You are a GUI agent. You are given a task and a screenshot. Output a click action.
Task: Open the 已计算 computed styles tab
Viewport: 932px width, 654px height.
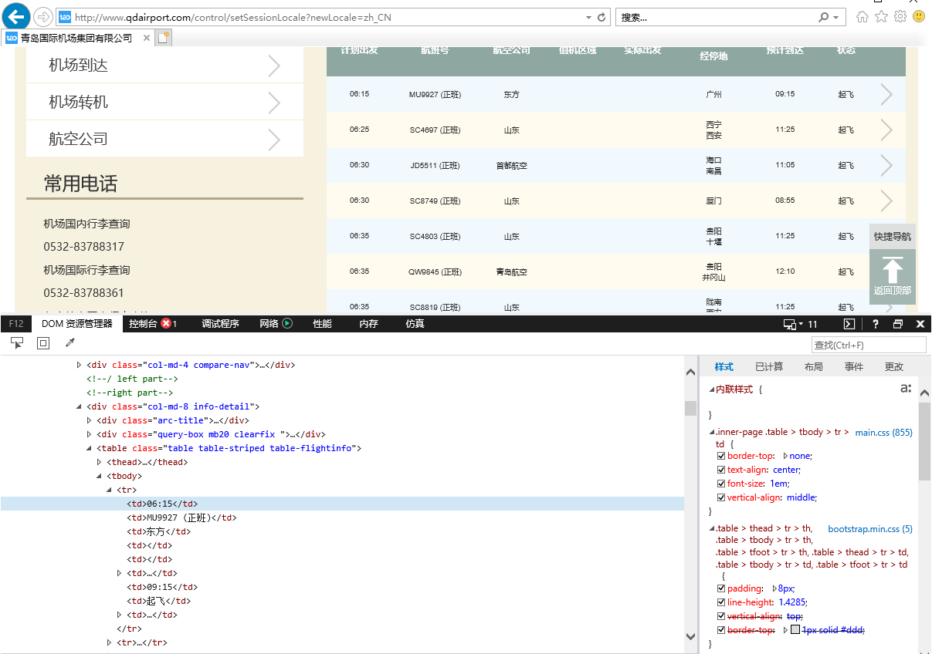768,366
